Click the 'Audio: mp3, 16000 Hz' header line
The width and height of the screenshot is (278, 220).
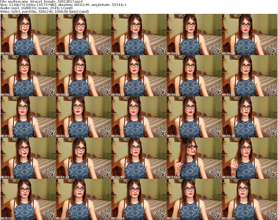pos(36,8)
